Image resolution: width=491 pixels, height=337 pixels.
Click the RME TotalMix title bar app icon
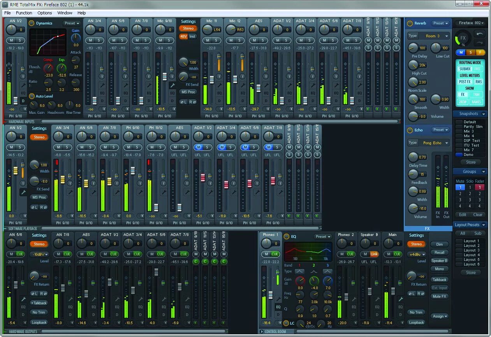(5, 4)
